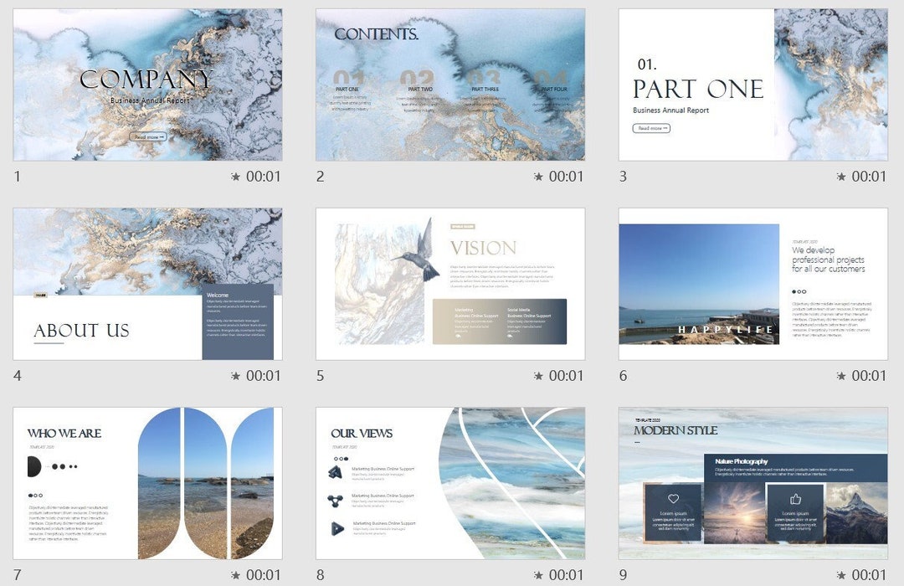This screenshot has width=904, height=586.
Task: Click the transition star icon under slide 4
Action: click(x=235, y=376)
